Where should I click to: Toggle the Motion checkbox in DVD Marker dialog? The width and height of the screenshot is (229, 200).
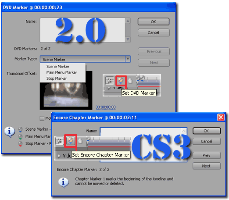(42, 118)
